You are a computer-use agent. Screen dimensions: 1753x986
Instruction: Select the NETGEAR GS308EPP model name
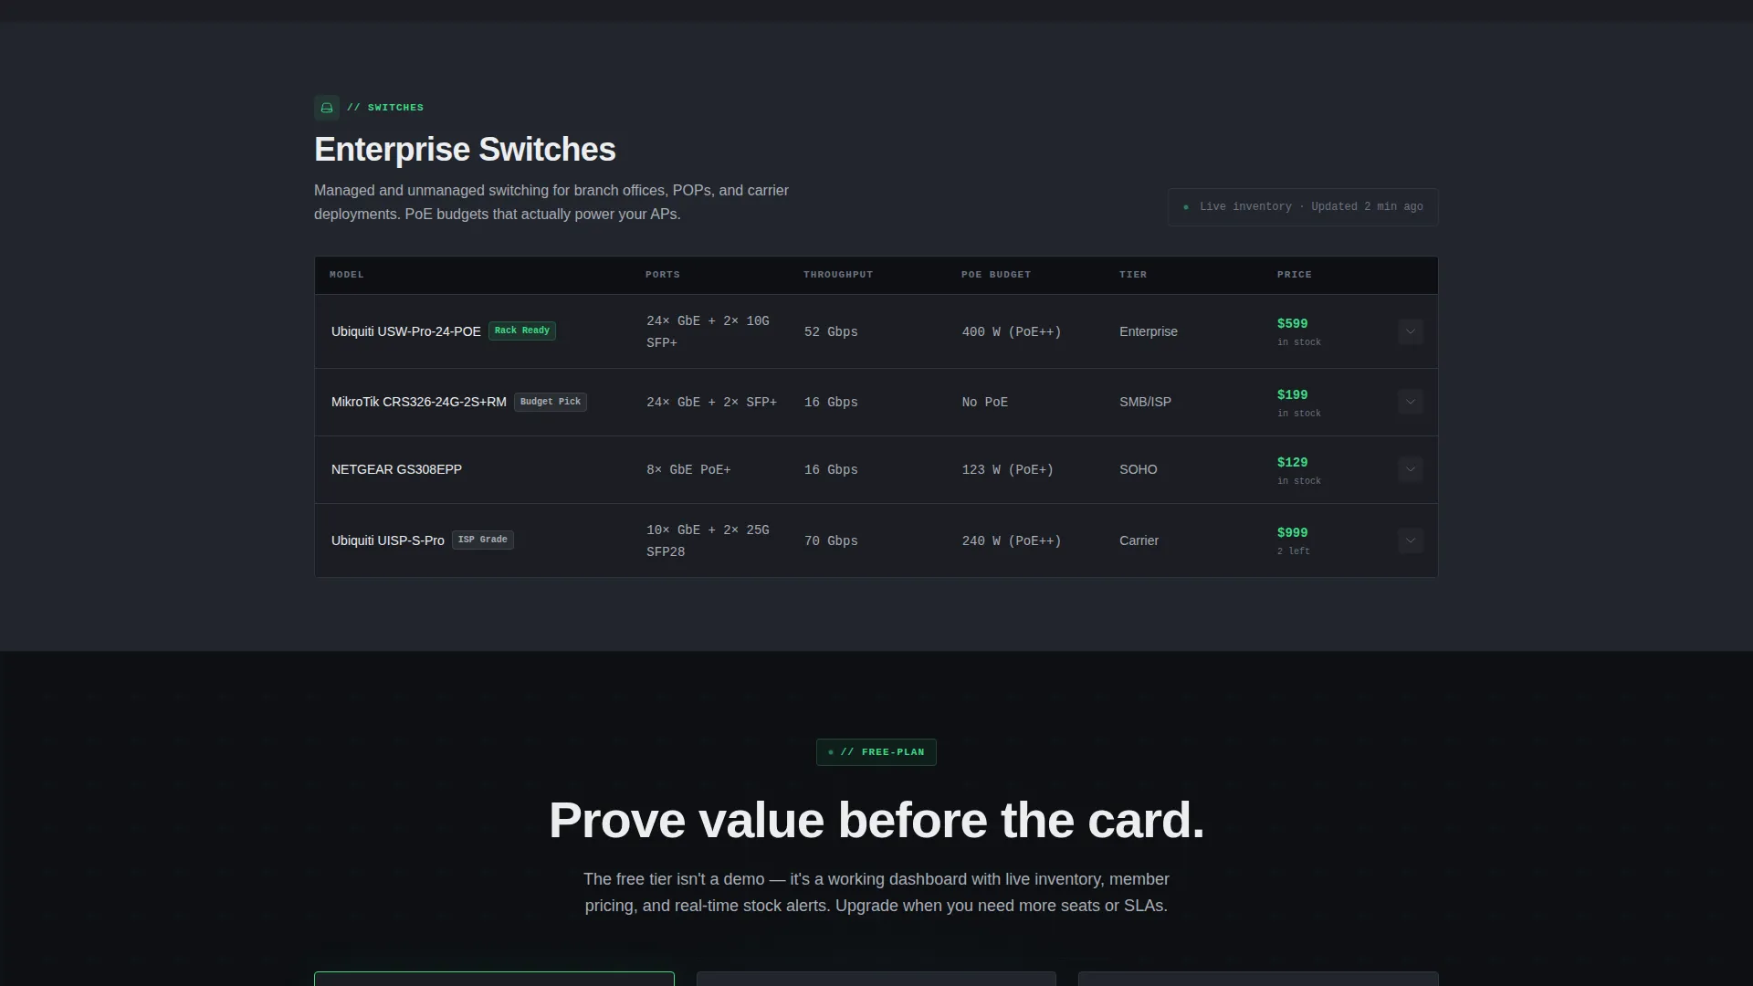coord(396,469)
